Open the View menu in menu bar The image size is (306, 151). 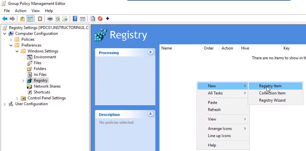(x=35, y=11)
